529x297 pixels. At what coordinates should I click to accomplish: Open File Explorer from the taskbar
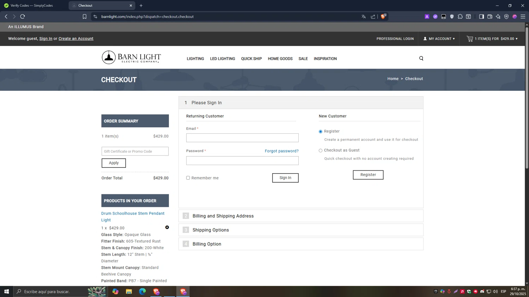(x=129, y=291)
